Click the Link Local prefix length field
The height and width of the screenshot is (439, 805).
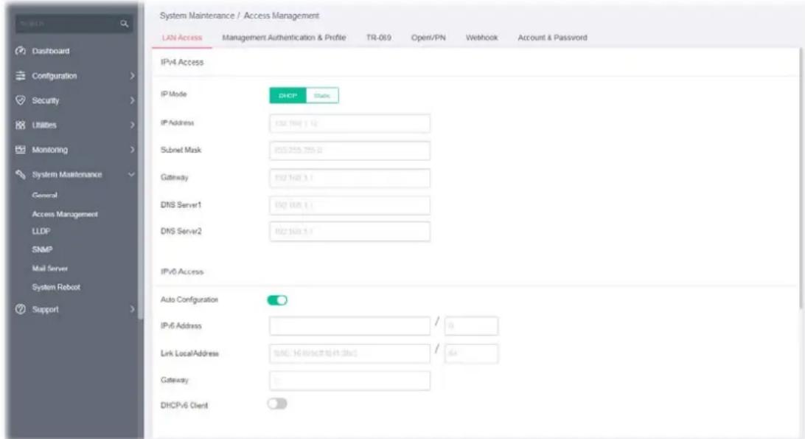point(471,353)
